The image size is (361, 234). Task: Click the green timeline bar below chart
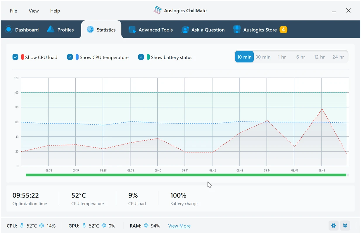pyautogui.click(x=186, y=175)
